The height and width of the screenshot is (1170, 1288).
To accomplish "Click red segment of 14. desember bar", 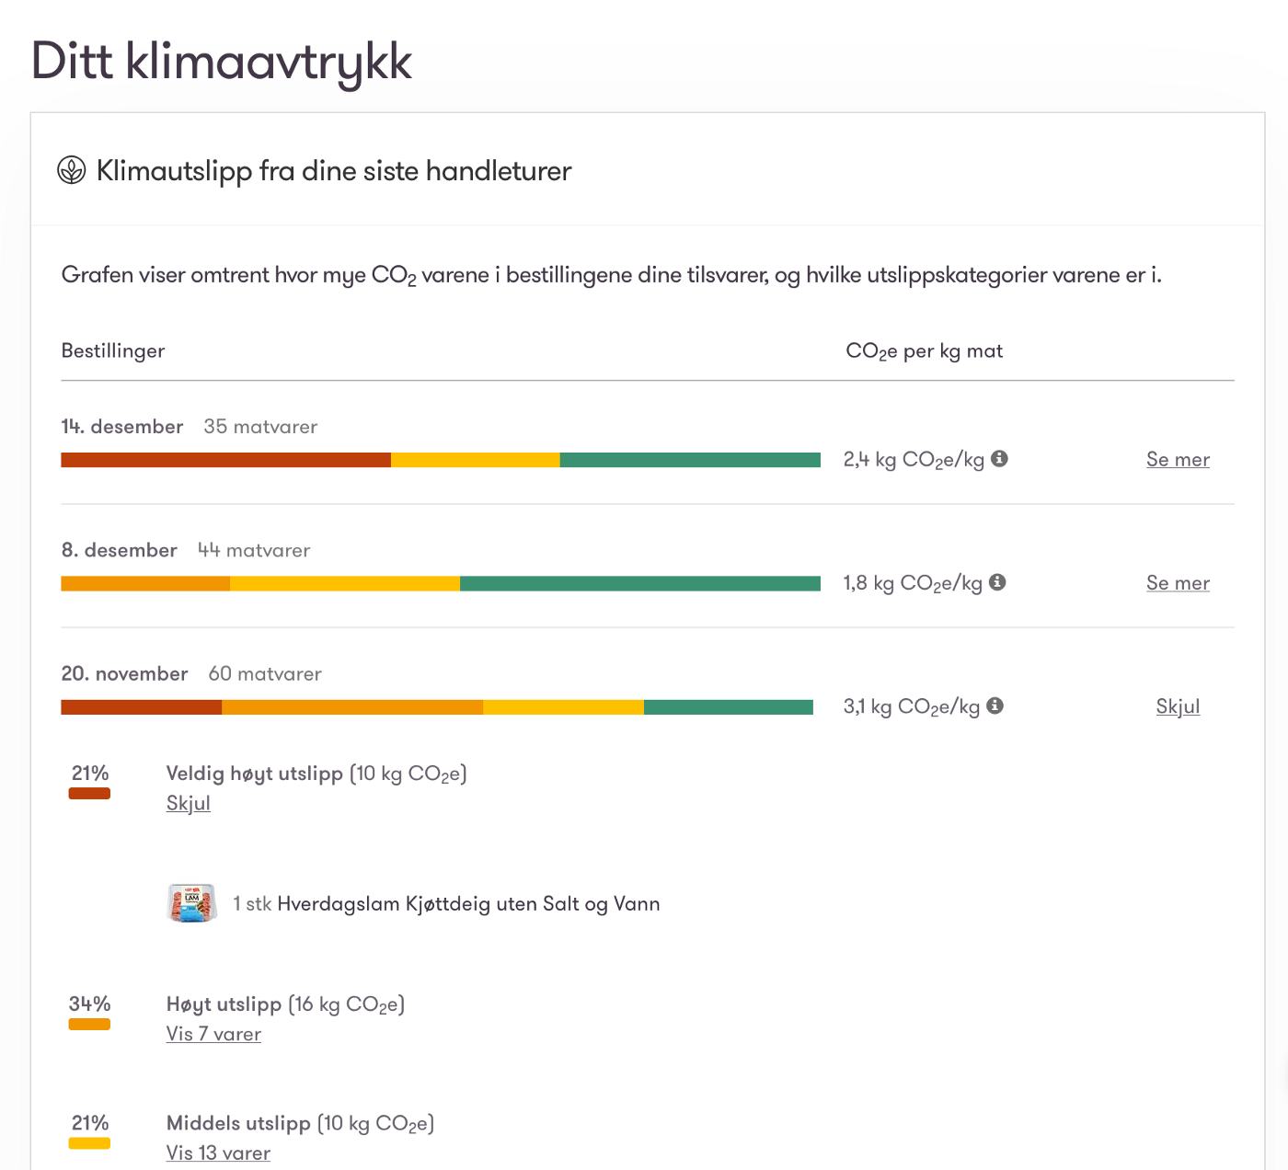I will [225, 460].
